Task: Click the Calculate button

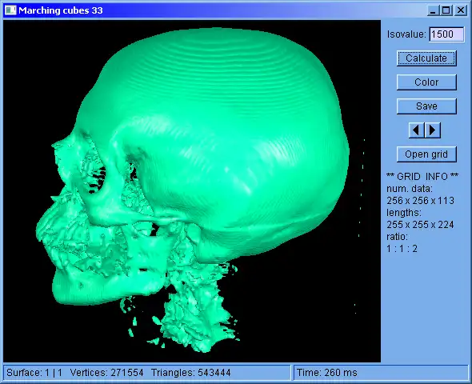Action: pyautogui.click(x=426, y=58)
